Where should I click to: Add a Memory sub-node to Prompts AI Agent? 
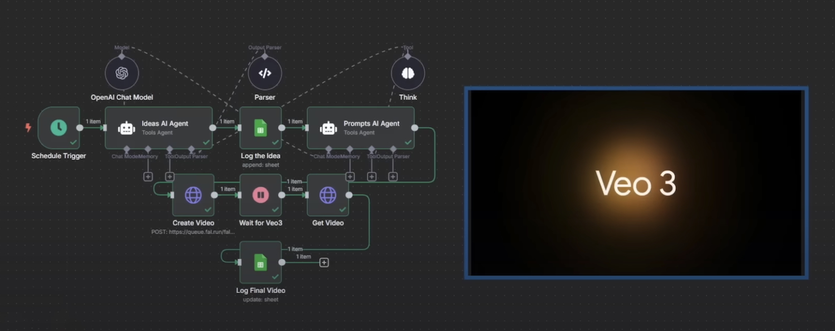pyautogui.click(x=350, y=176)
